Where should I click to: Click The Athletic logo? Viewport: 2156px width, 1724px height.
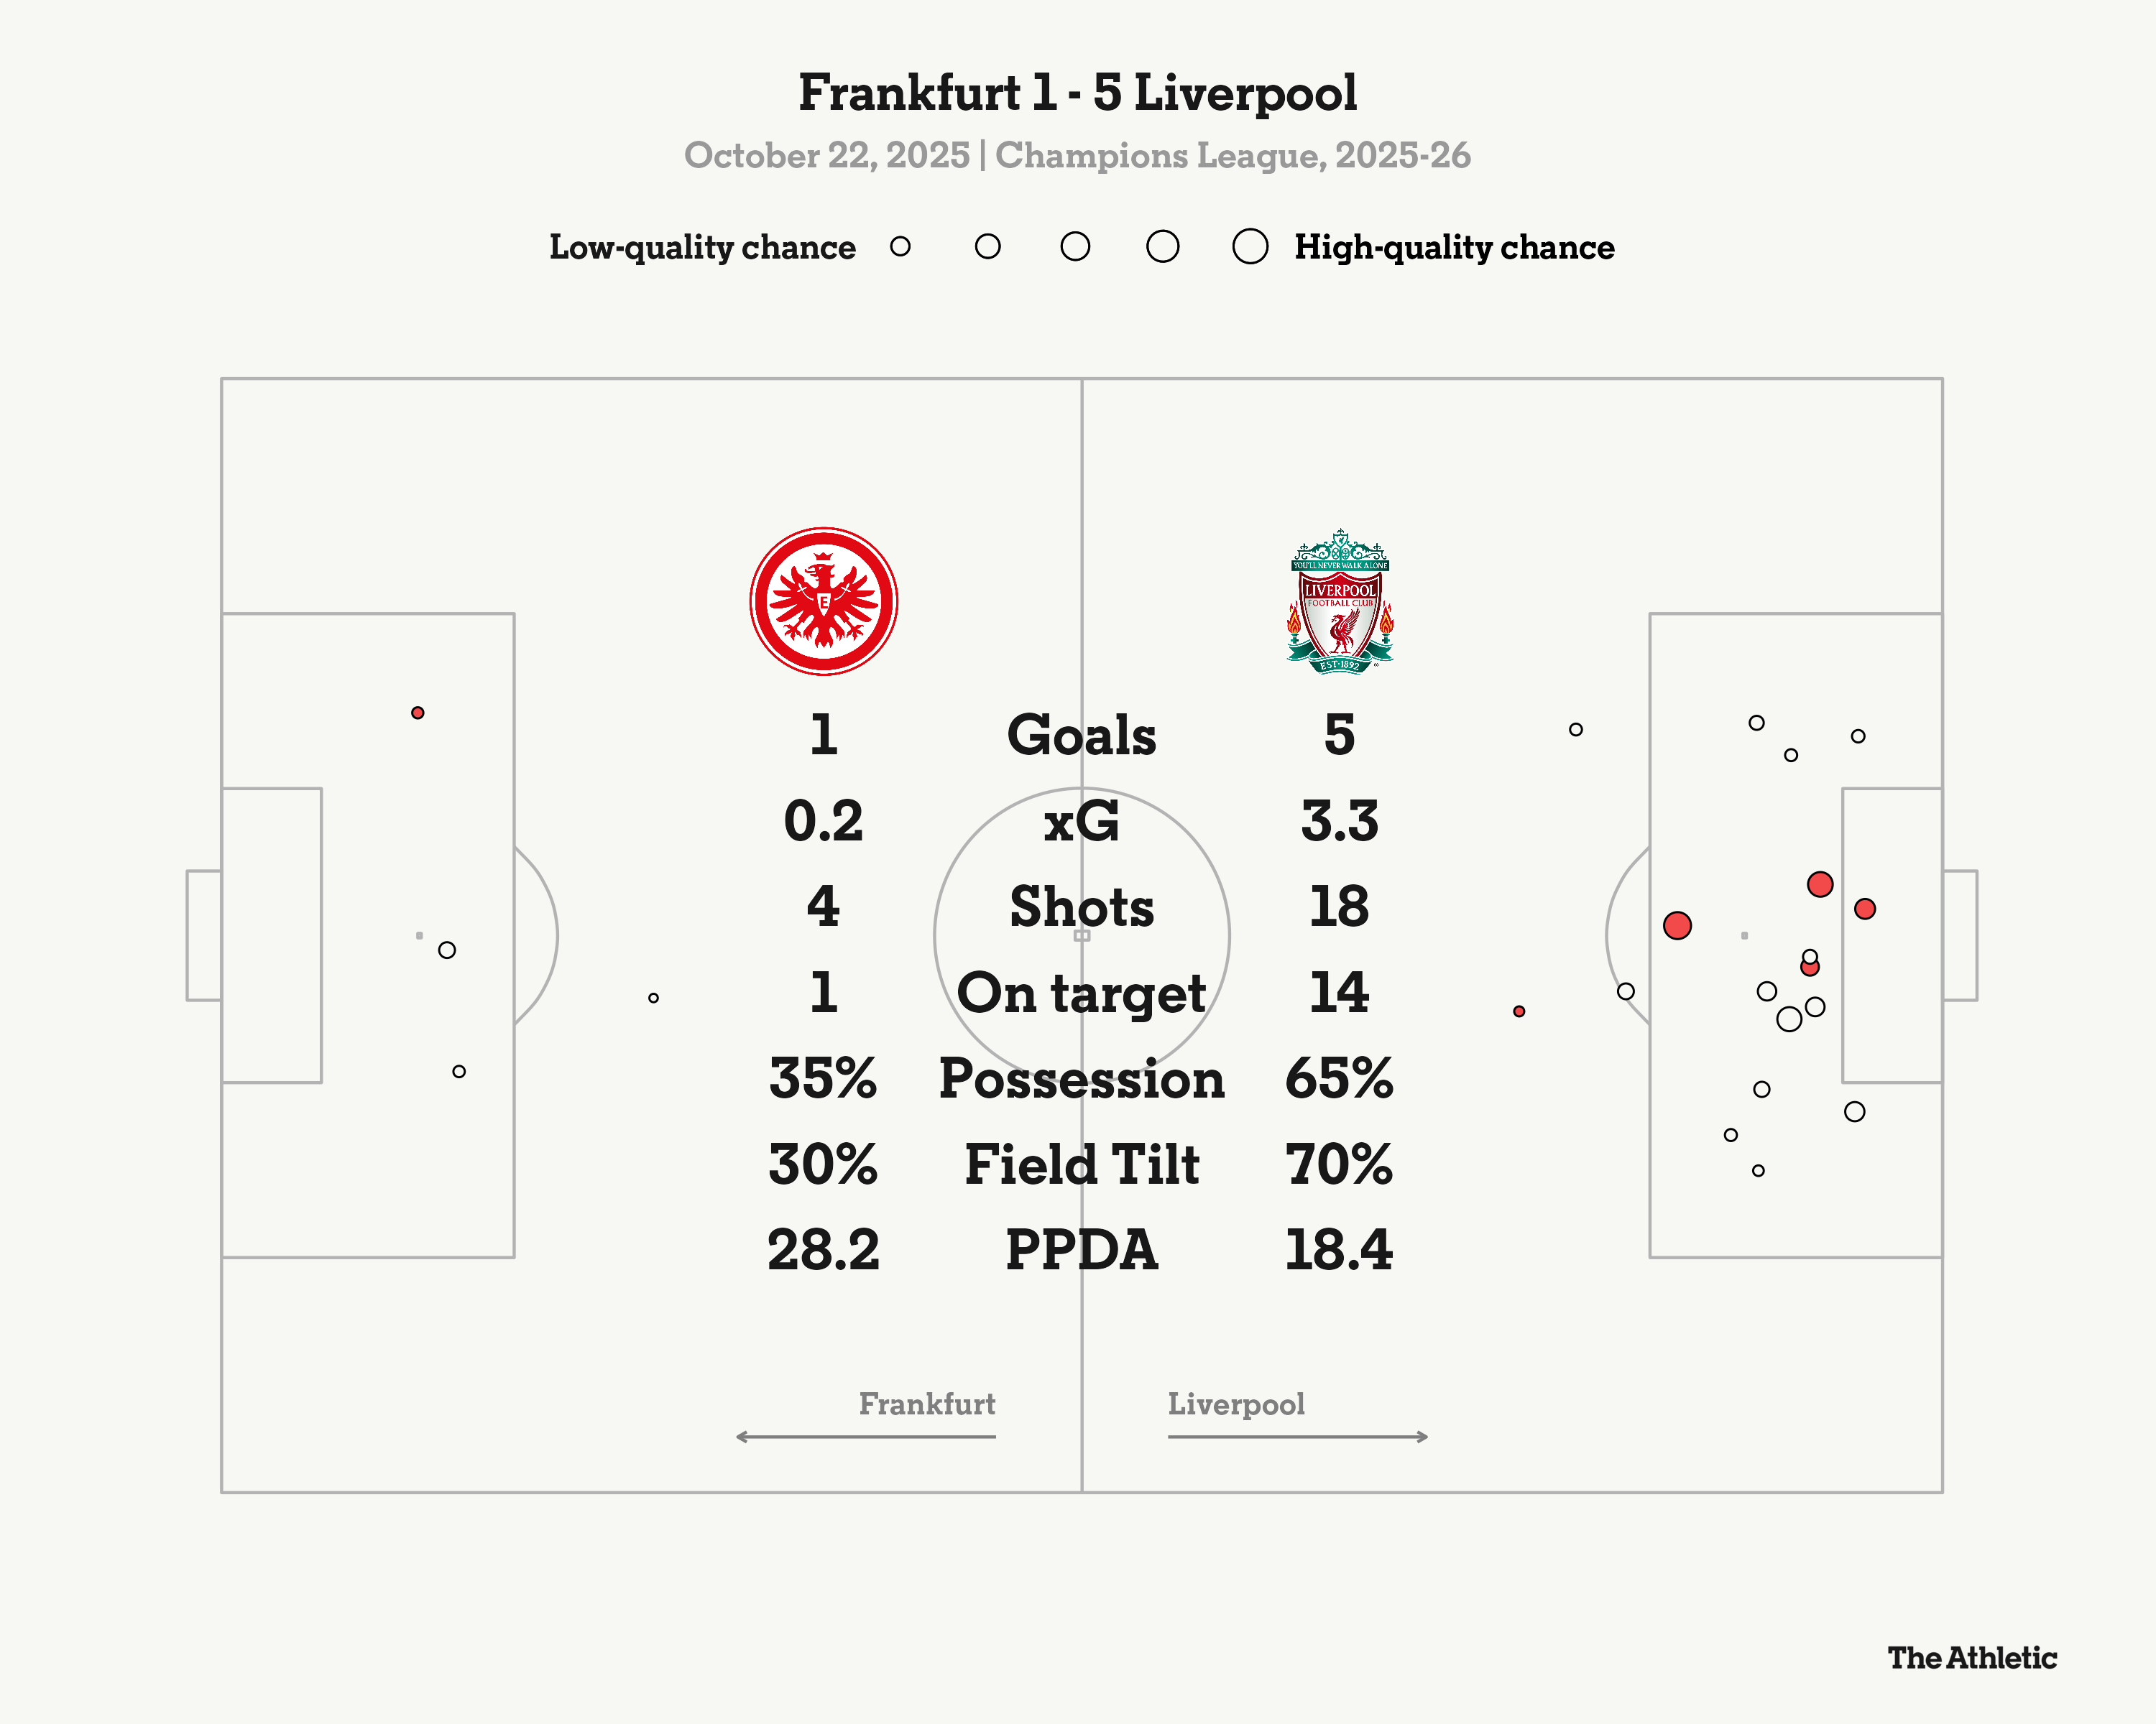click(1971, 1658)
